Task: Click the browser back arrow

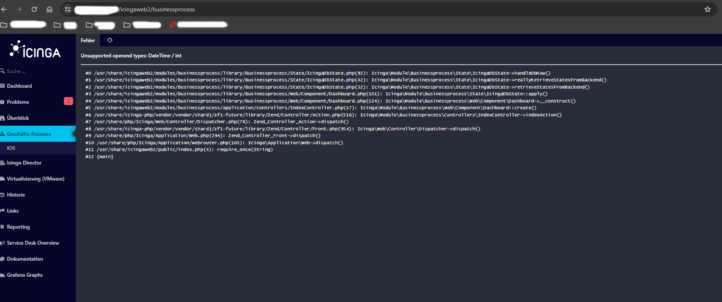Action: pyautogui.click(x=4, y=9)
